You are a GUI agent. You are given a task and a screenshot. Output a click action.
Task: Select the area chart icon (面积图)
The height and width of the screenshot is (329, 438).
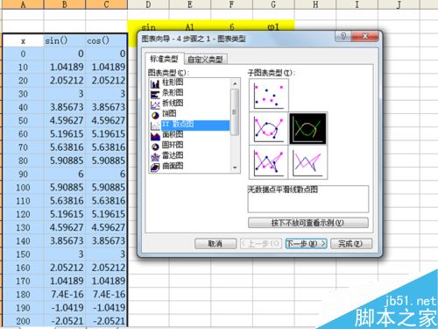point(155,136)
